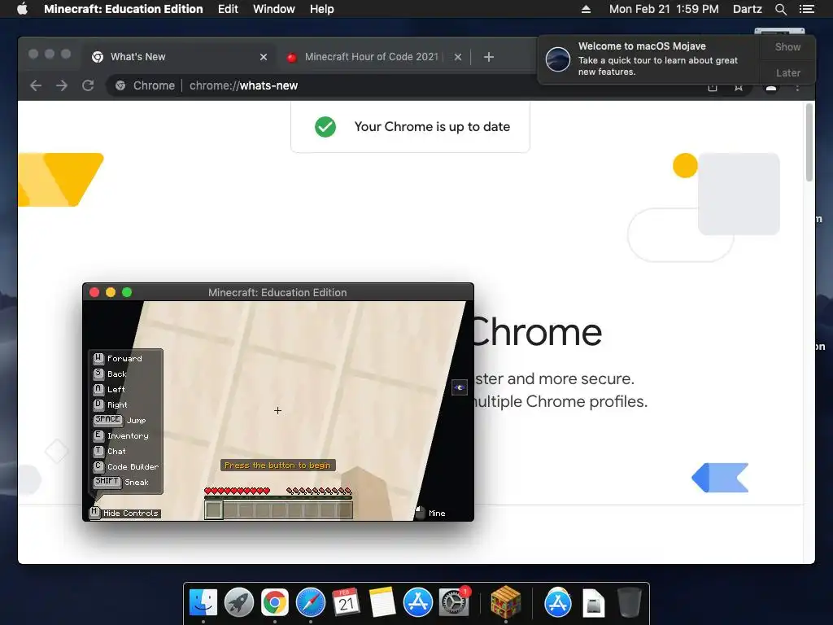Click the Minecraft: Education Edition window title
The height and width of the screenshot is (625, 833).
click(x=277, y=292)
